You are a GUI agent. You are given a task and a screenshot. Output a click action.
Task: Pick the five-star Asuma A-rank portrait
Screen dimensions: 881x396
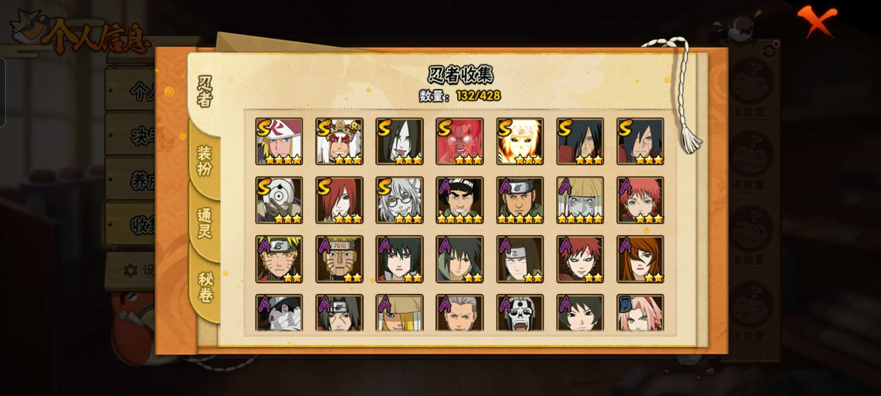pos(520,200)
